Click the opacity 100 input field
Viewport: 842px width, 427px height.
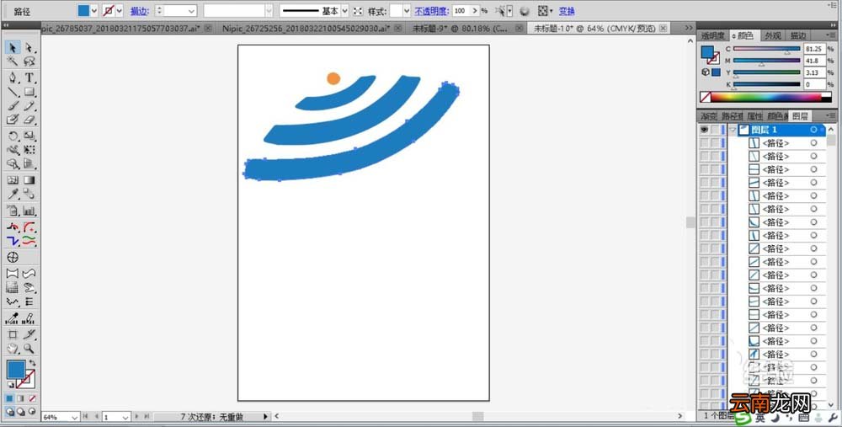coord(461,11)
